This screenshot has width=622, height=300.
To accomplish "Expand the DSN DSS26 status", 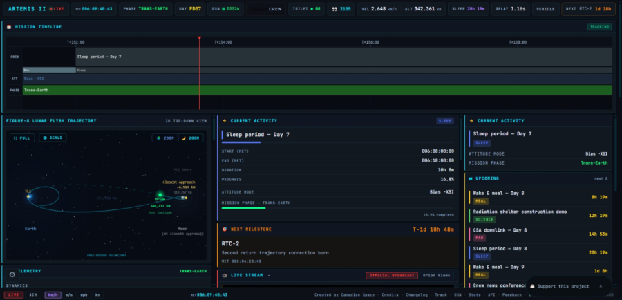I will (226, 9).
